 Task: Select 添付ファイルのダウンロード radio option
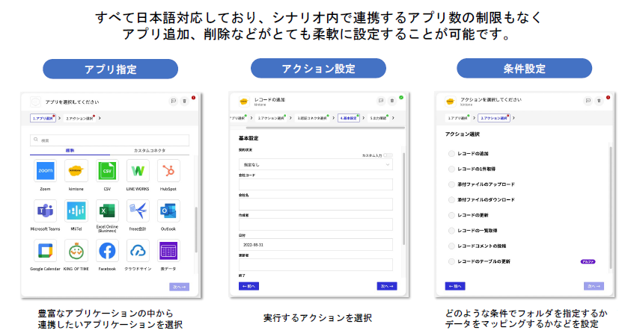point(451,200)
